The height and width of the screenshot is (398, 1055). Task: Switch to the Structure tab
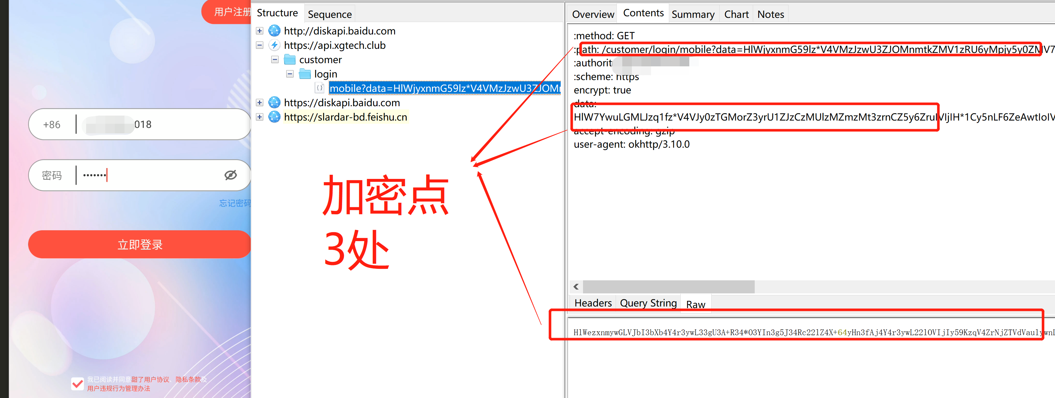click(x=277, y=13)
